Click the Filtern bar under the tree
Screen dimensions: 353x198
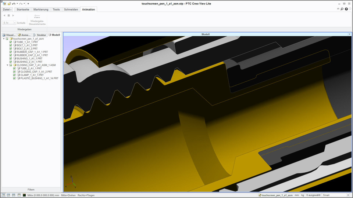click(x=31, y=190)
